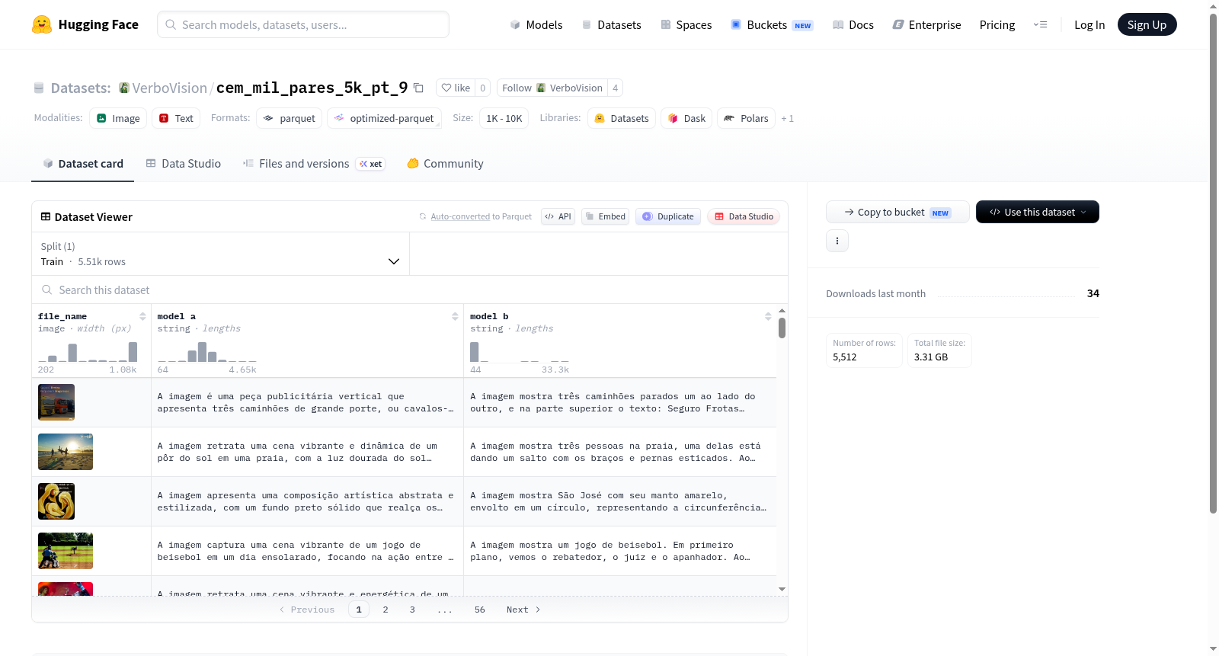Follow the VerboVision organization
The width and height of the screenshot is (1219, 656).
[552, 88]
